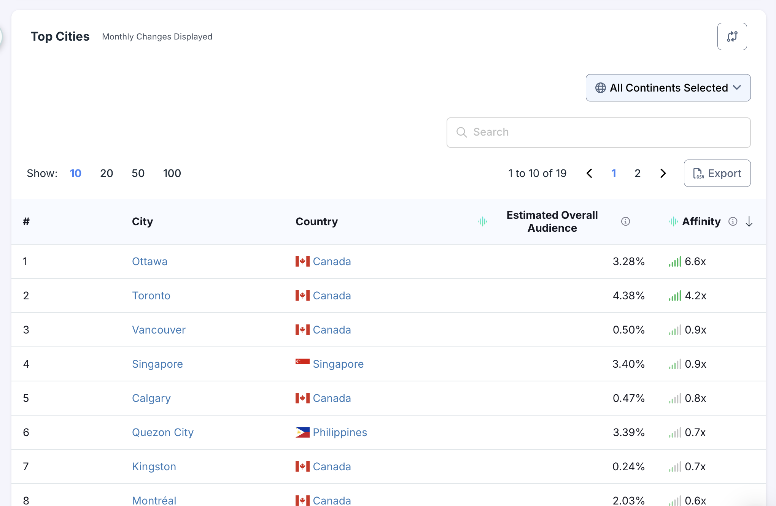Click the 6.6x affinity signal bars

point(675,261)
